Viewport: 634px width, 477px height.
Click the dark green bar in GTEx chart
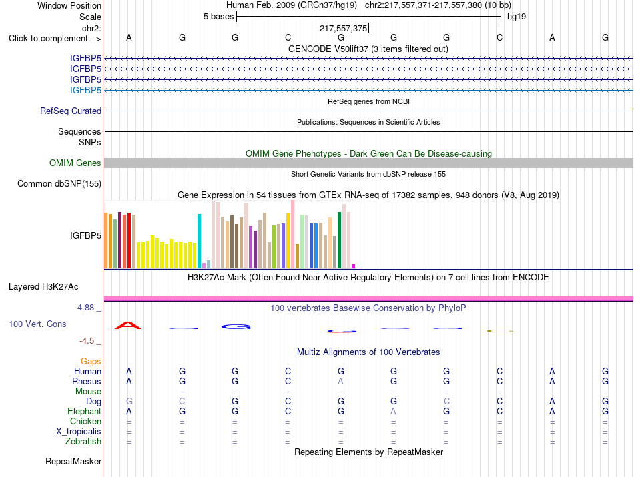[339, 240]
